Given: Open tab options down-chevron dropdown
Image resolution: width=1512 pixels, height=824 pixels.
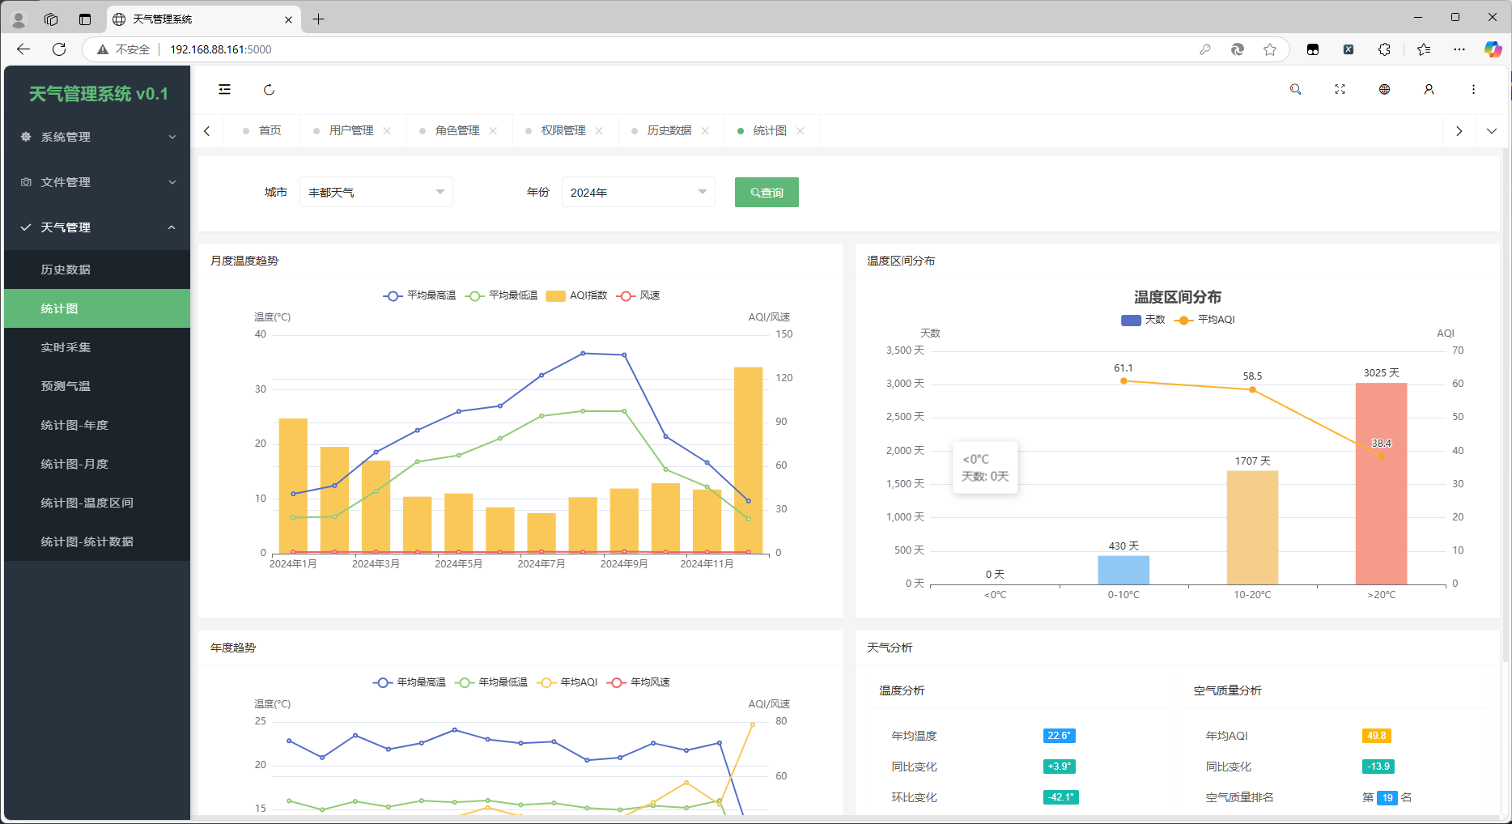Looking at the screenshot, I should point(1491,130).
